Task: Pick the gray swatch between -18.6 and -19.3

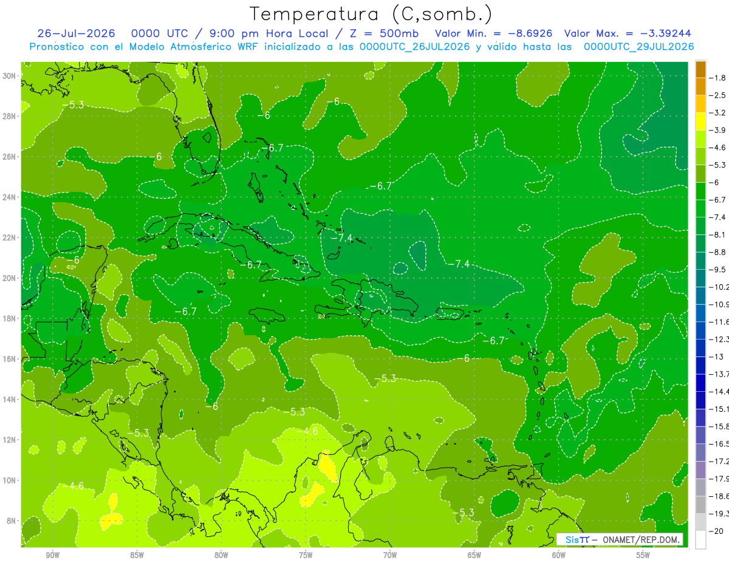Action: coord(700,505)
